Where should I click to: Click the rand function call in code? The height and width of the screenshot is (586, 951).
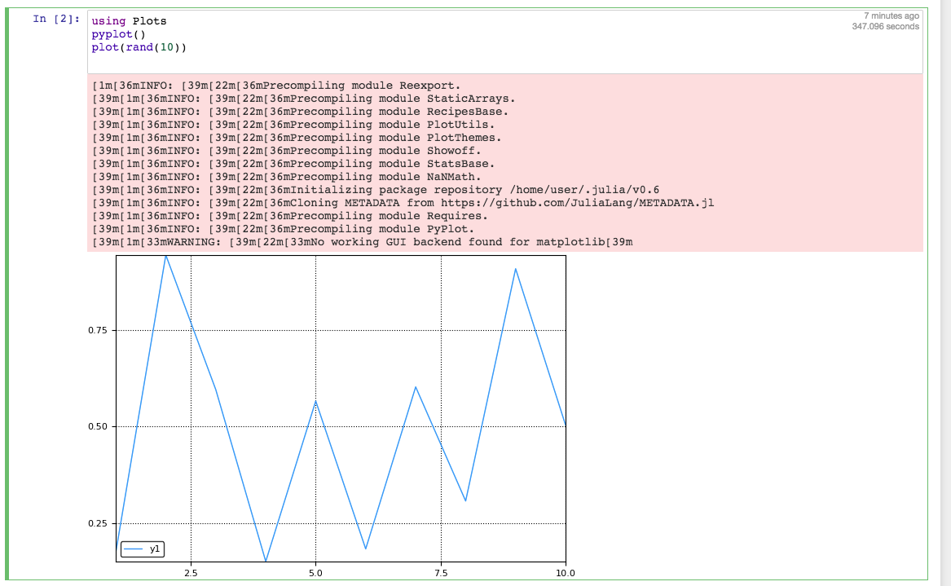point(141,47)
